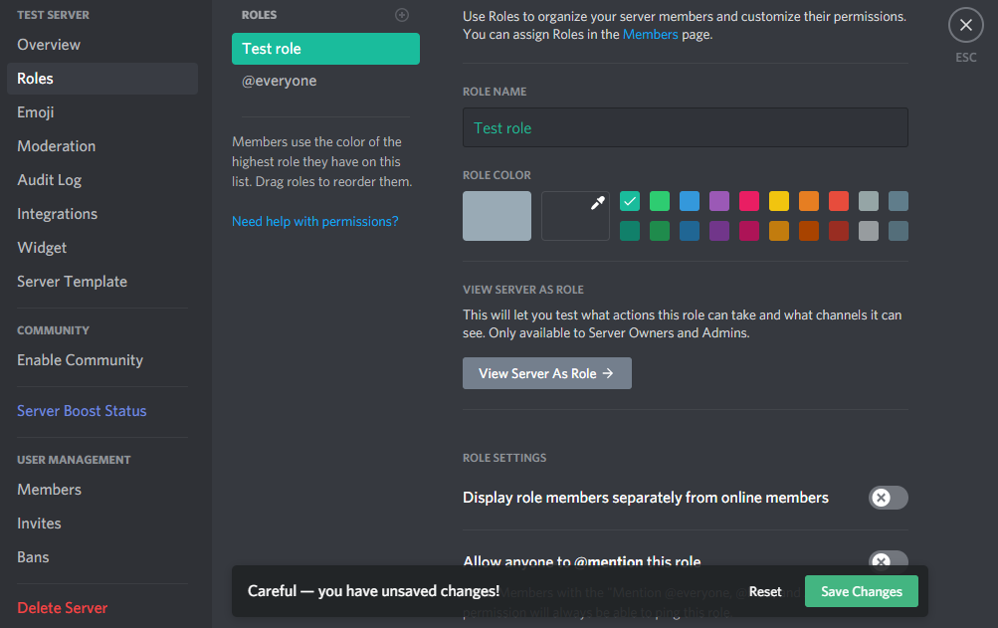Choose the bright blue color swatch
The width and height of the screenshot is (998, 628).
pyautogui.click(x=690, y=201)
